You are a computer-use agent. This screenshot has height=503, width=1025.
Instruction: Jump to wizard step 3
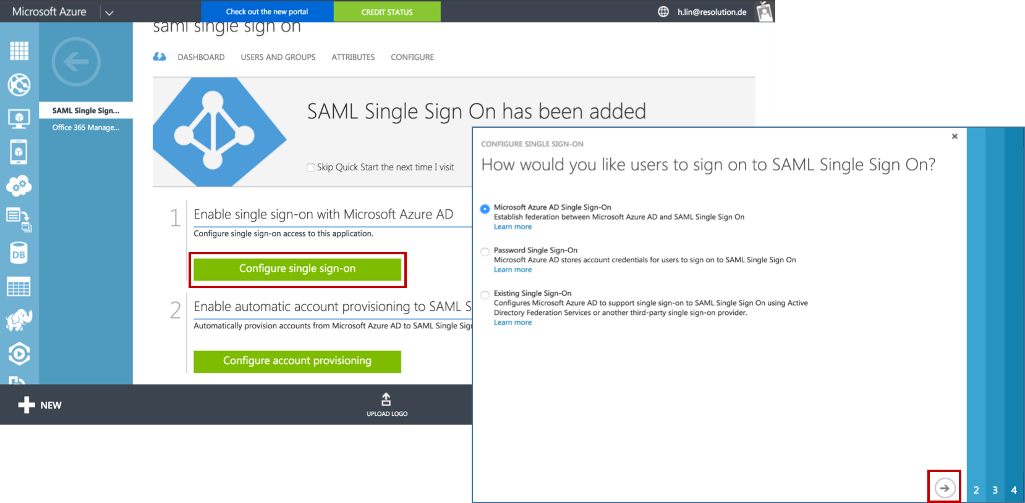(x=995, y=490)
